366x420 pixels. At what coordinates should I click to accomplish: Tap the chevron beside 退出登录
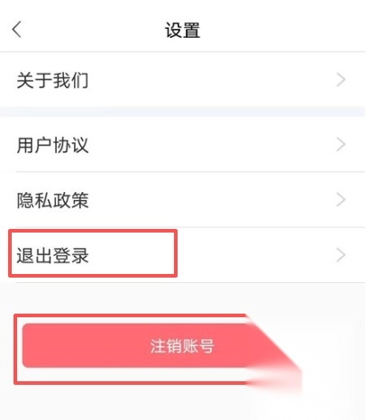click(341, 255)
